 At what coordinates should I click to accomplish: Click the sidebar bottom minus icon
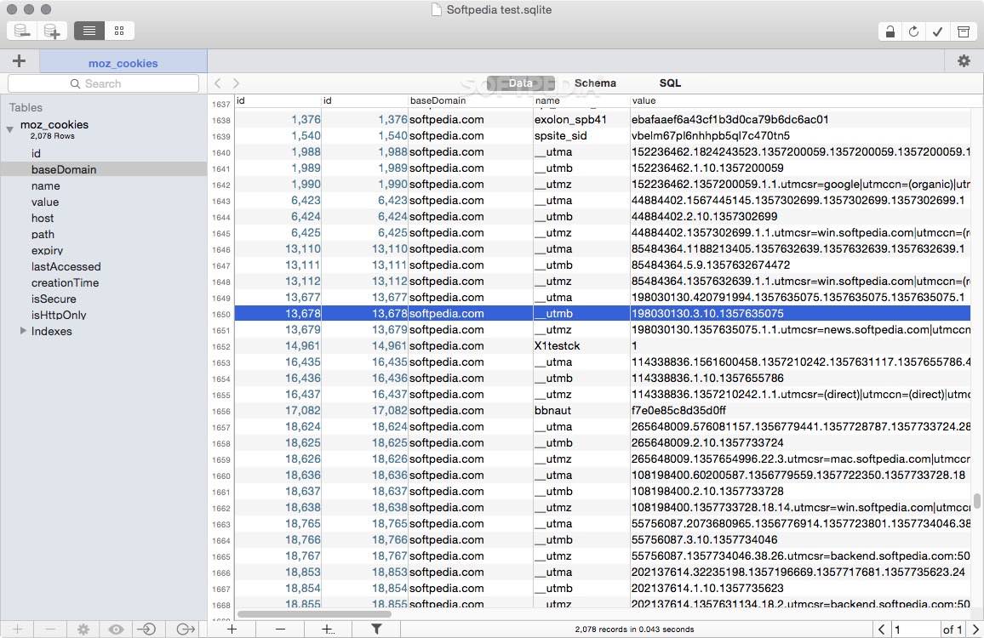click(x=51, y=629)
